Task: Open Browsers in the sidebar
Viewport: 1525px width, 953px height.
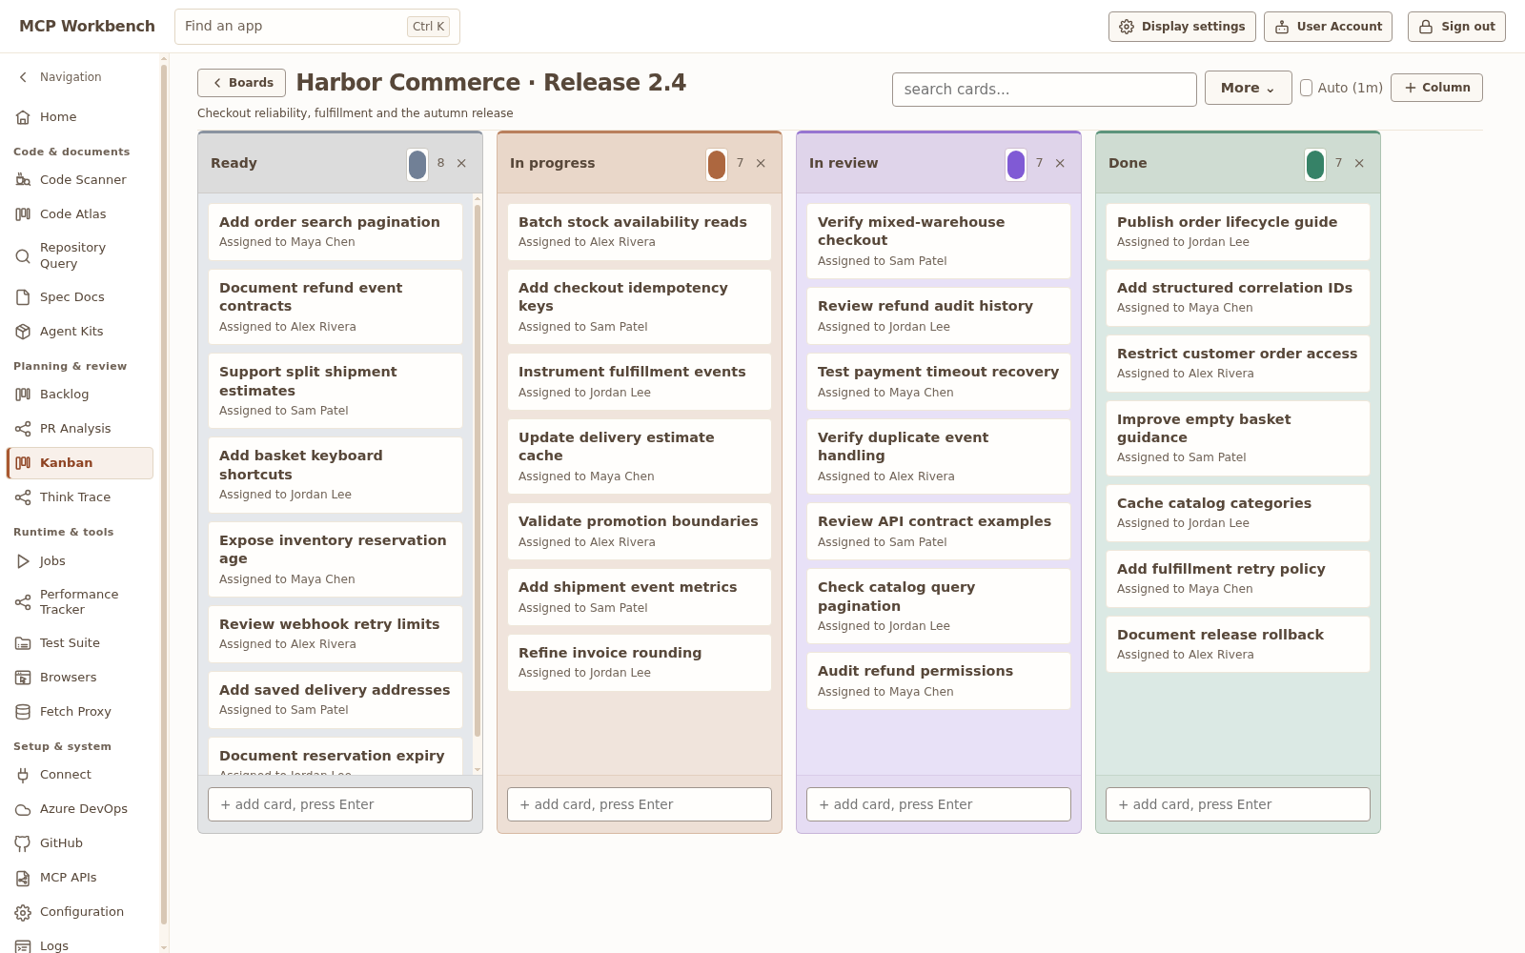Action: (80, 677)
